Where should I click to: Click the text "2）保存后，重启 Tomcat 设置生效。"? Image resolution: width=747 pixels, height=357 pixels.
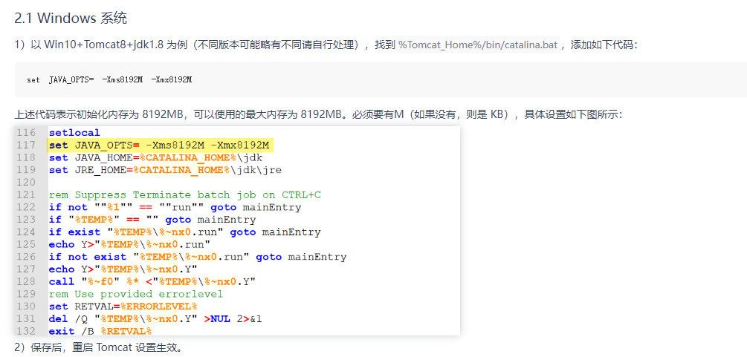[98, 347]
